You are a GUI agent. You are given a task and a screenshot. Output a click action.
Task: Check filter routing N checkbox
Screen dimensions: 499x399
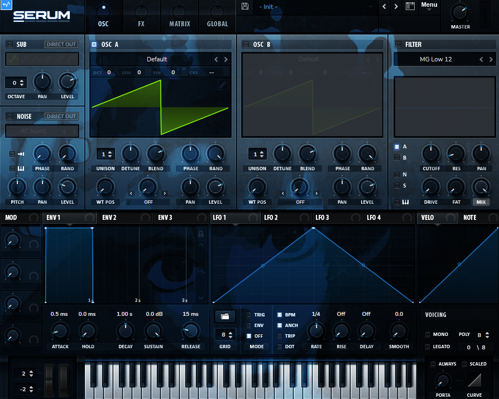coord(397,174)
